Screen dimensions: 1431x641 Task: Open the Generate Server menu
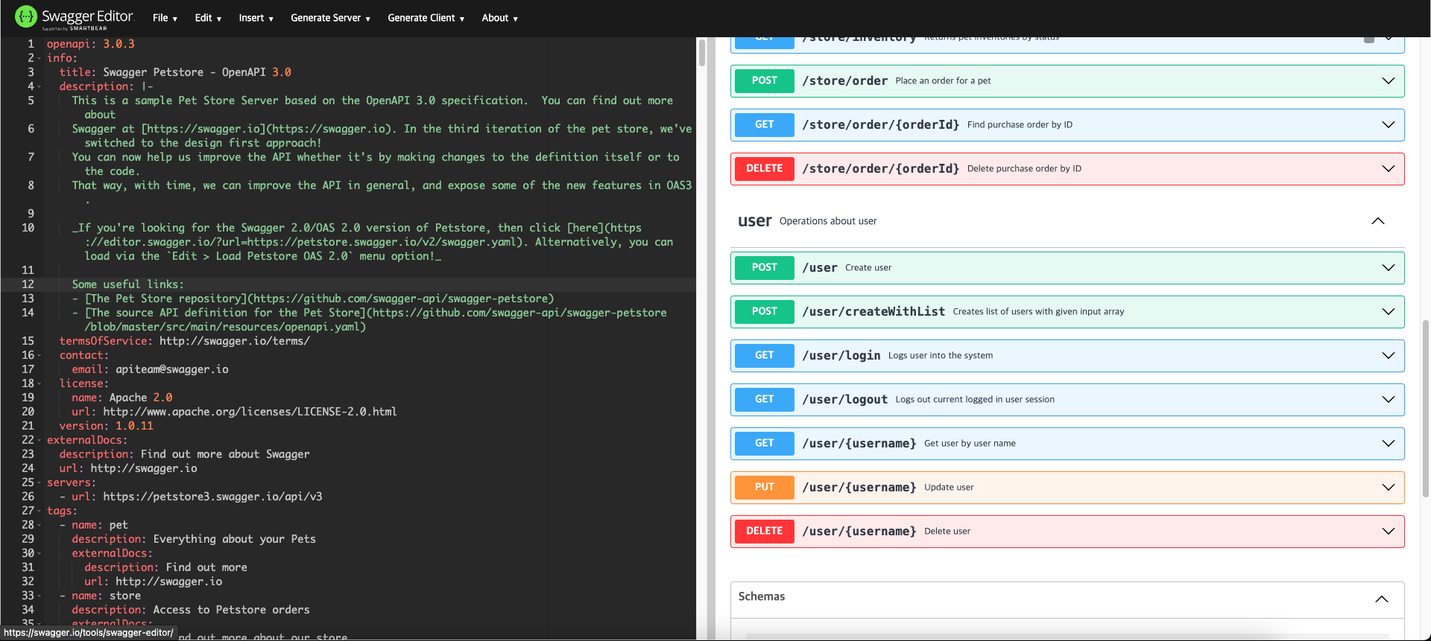(x=330, y=18)
